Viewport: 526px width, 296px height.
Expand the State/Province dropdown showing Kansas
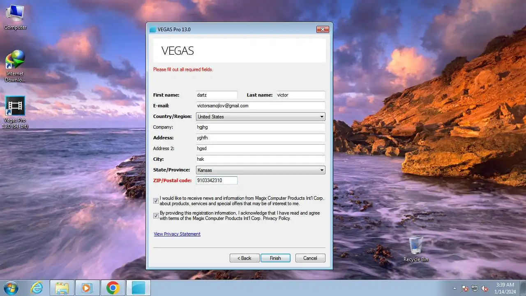click(261, 170)
